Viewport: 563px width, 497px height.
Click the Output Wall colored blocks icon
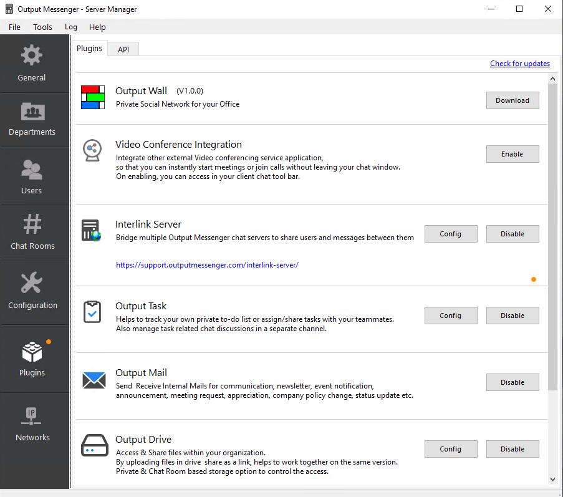93,97
